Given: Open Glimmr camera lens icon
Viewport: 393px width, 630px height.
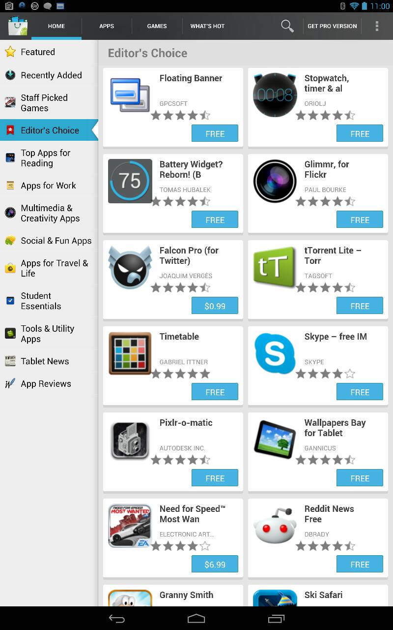Looking at the screenshot, I should click(275, 182).
